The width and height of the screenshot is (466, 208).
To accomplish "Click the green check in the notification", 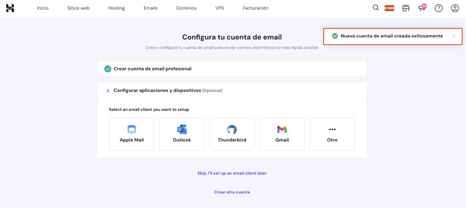I will click(x=335, y=36).
